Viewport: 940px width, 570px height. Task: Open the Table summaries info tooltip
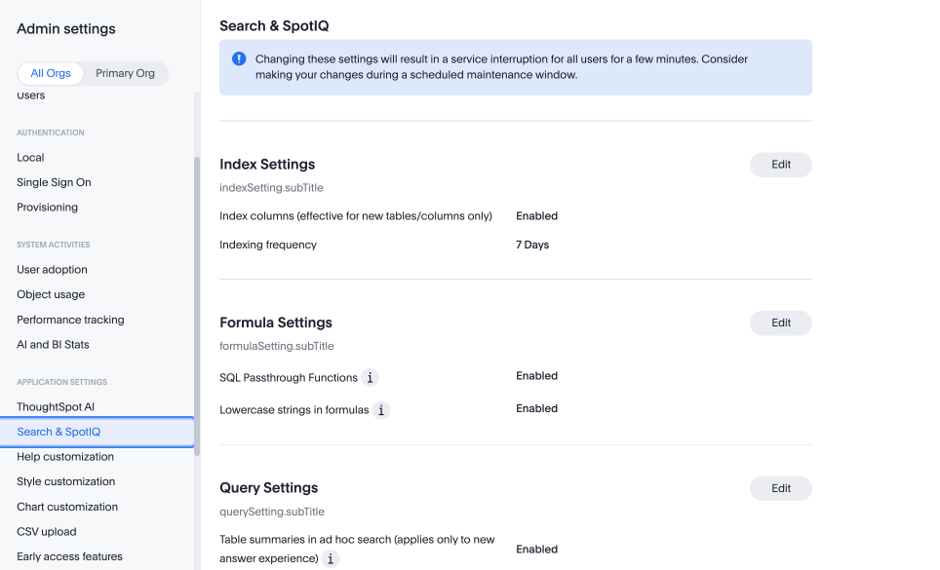point(331,559)
